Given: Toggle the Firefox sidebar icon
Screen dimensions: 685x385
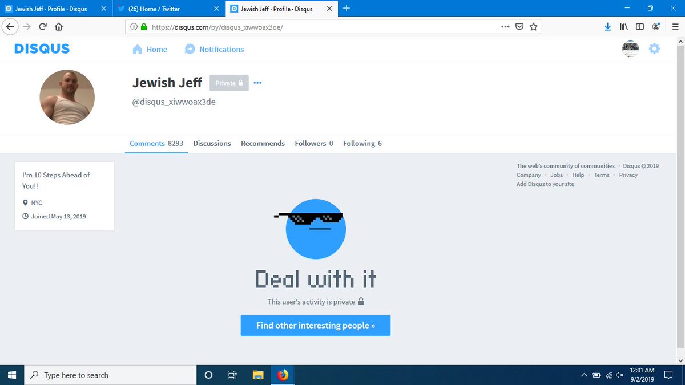Looking at the screenshot, I should pos(640,26).
